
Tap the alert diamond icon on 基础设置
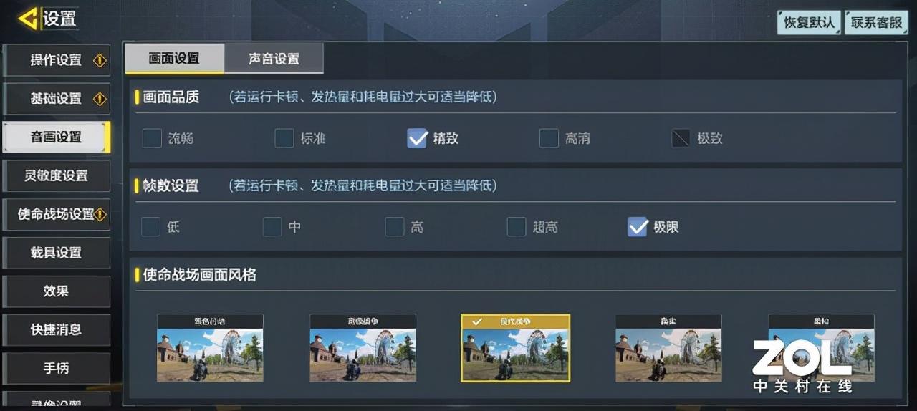click(x=100, y=99)
